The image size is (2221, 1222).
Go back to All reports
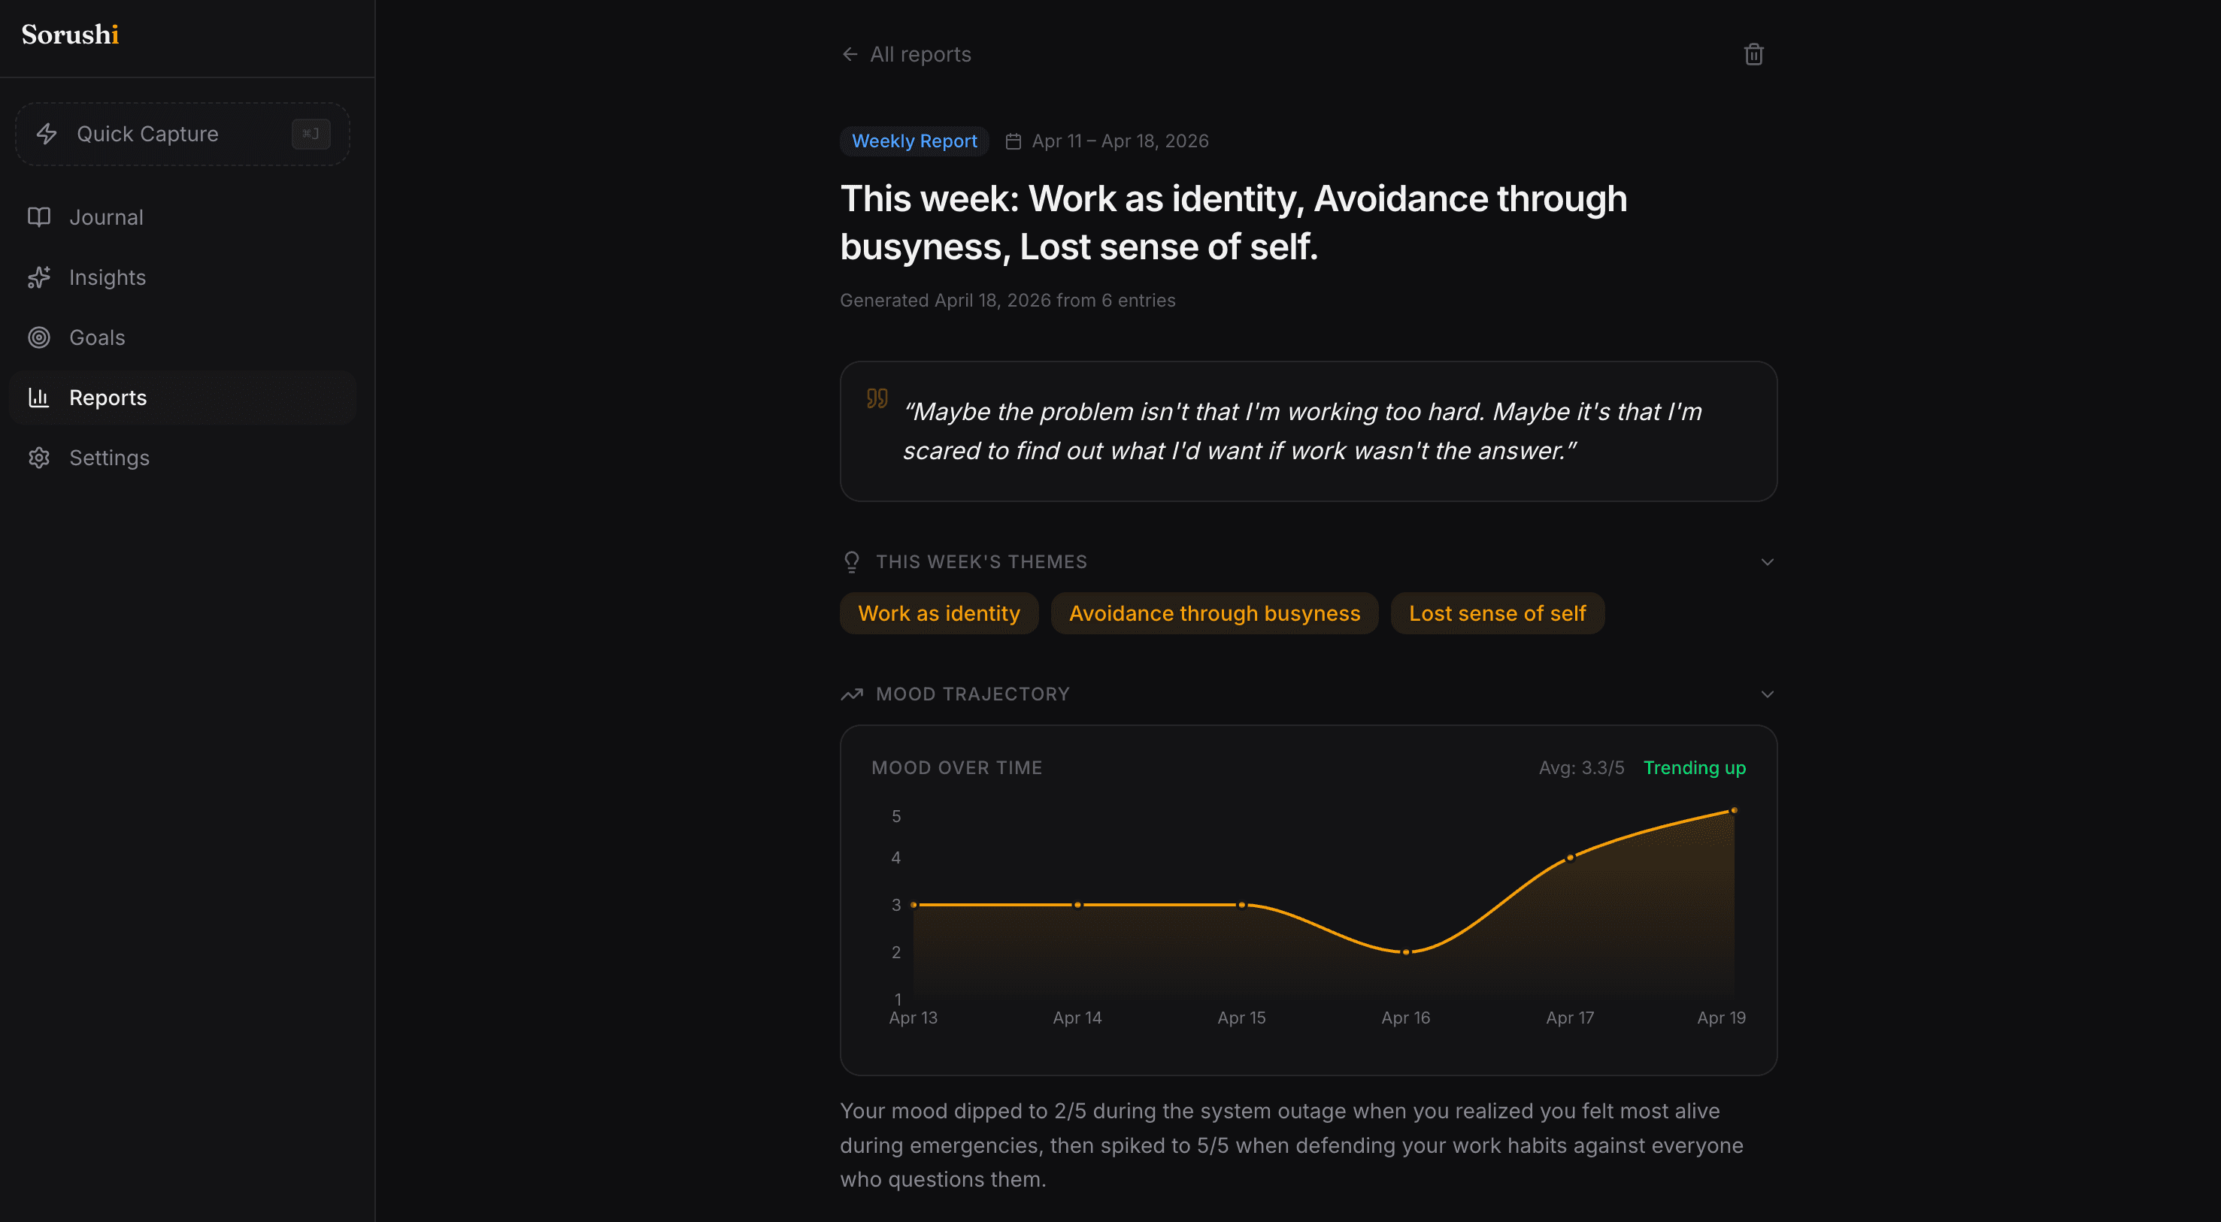[x=906, y=54]
